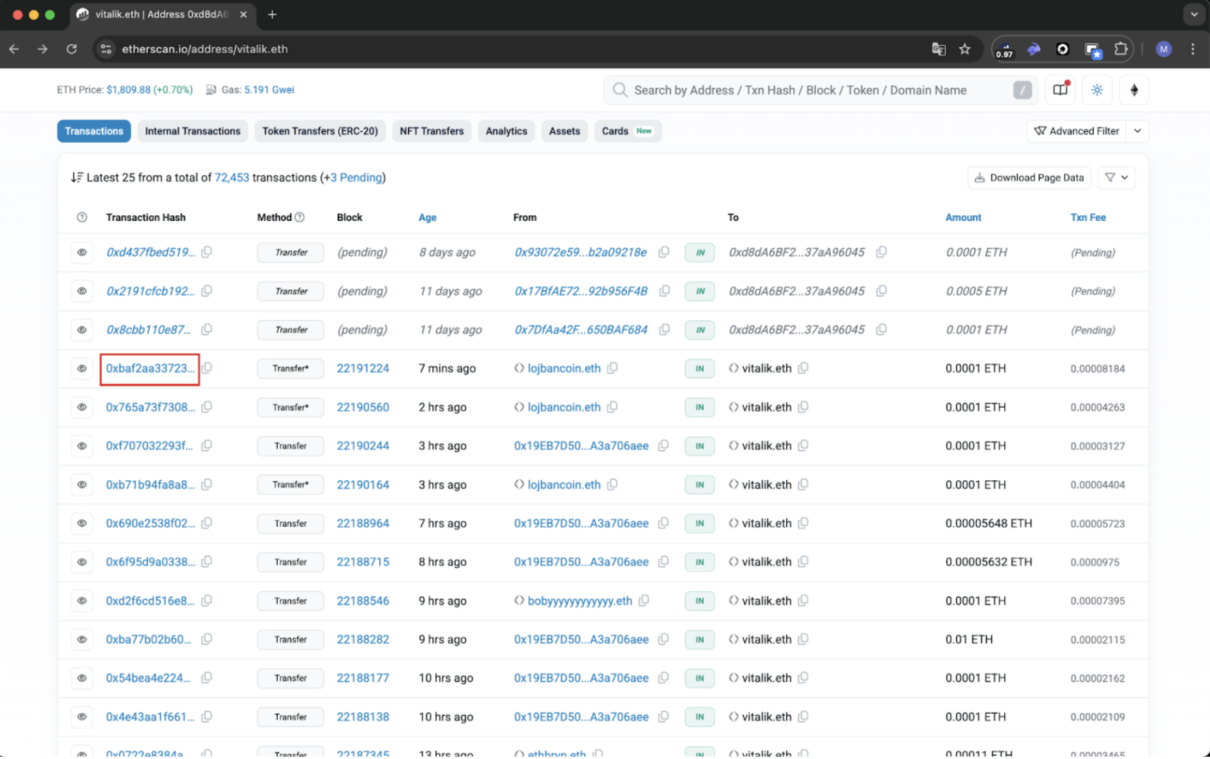This screenshot has height=759, width=1210.
Task: Open the bookmarks book icon in header
Action: point(1061,90)
